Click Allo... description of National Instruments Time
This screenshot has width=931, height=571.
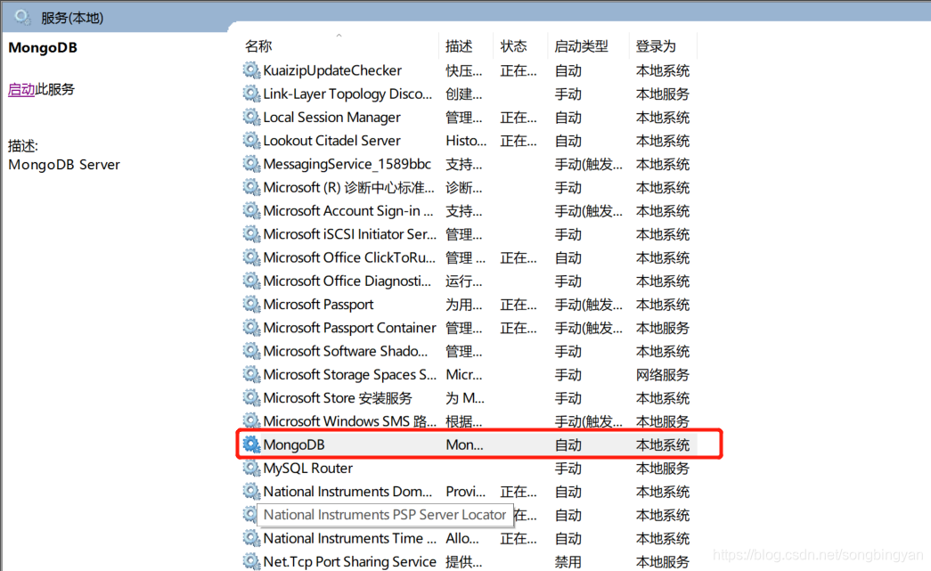coord(462,538)
